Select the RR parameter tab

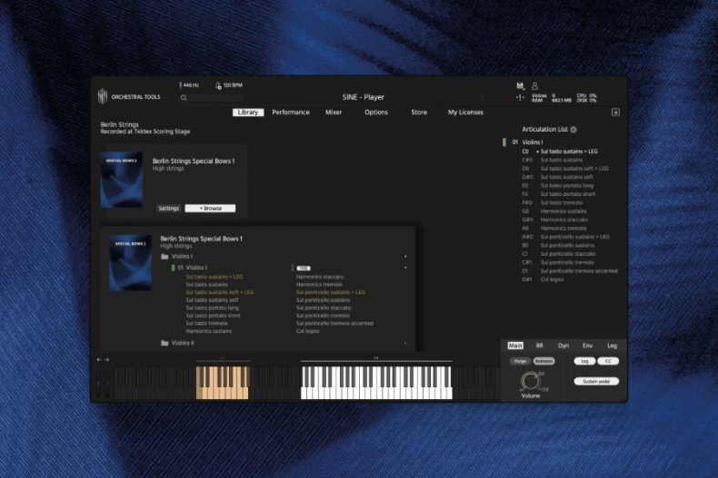point(540,346)
